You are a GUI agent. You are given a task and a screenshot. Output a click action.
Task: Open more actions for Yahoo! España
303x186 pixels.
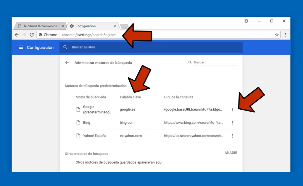tap(232, 136)
